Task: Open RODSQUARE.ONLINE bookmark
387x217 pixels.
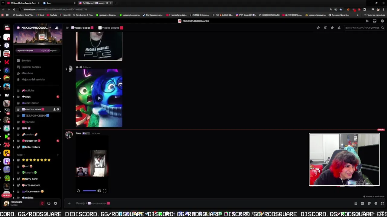Action: [x=269, y=15]
